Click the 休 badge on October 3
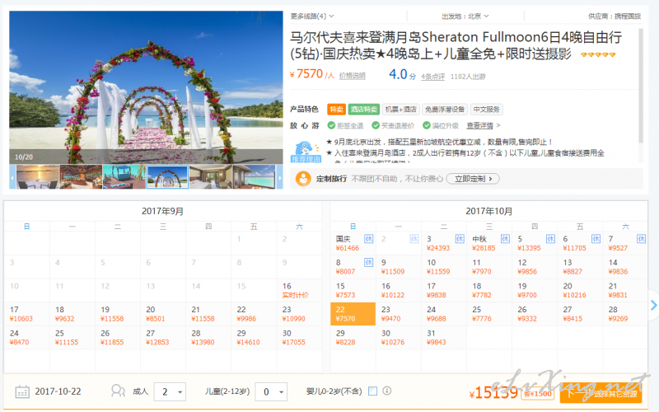659x412 pixels. pos(460,239)
